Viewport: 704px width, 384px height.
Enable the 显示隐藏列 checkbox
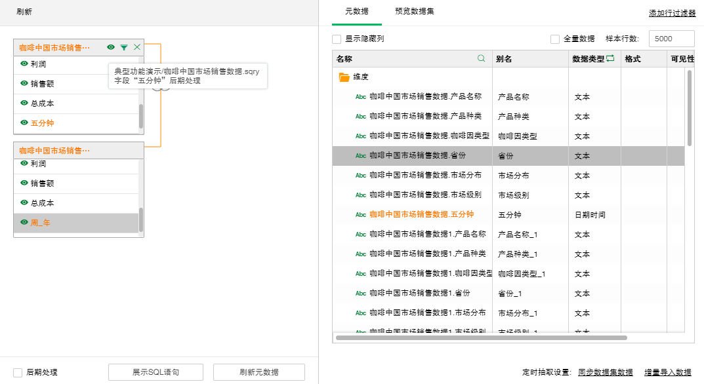337,39
